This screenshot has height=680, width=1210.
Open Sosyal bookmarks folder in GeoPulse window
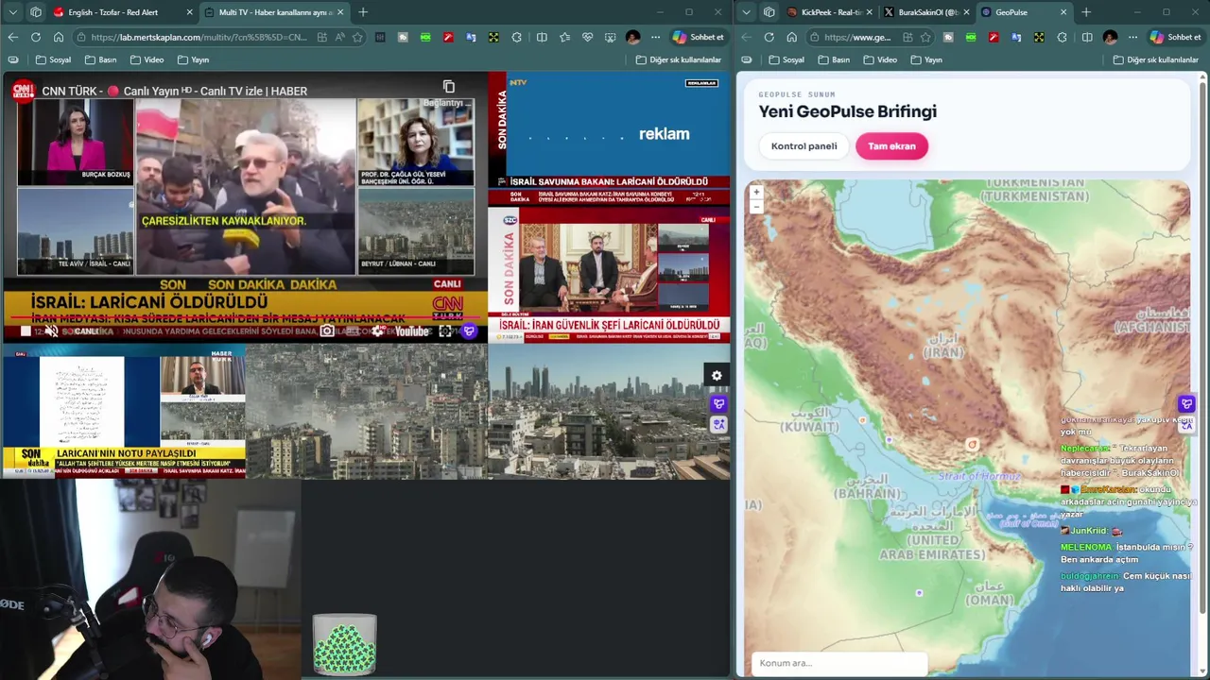(x=786, y=59)
